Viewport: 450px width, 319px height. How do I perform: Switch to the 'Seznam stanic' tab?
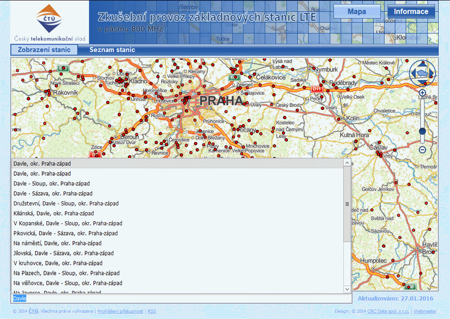[112, 50]
